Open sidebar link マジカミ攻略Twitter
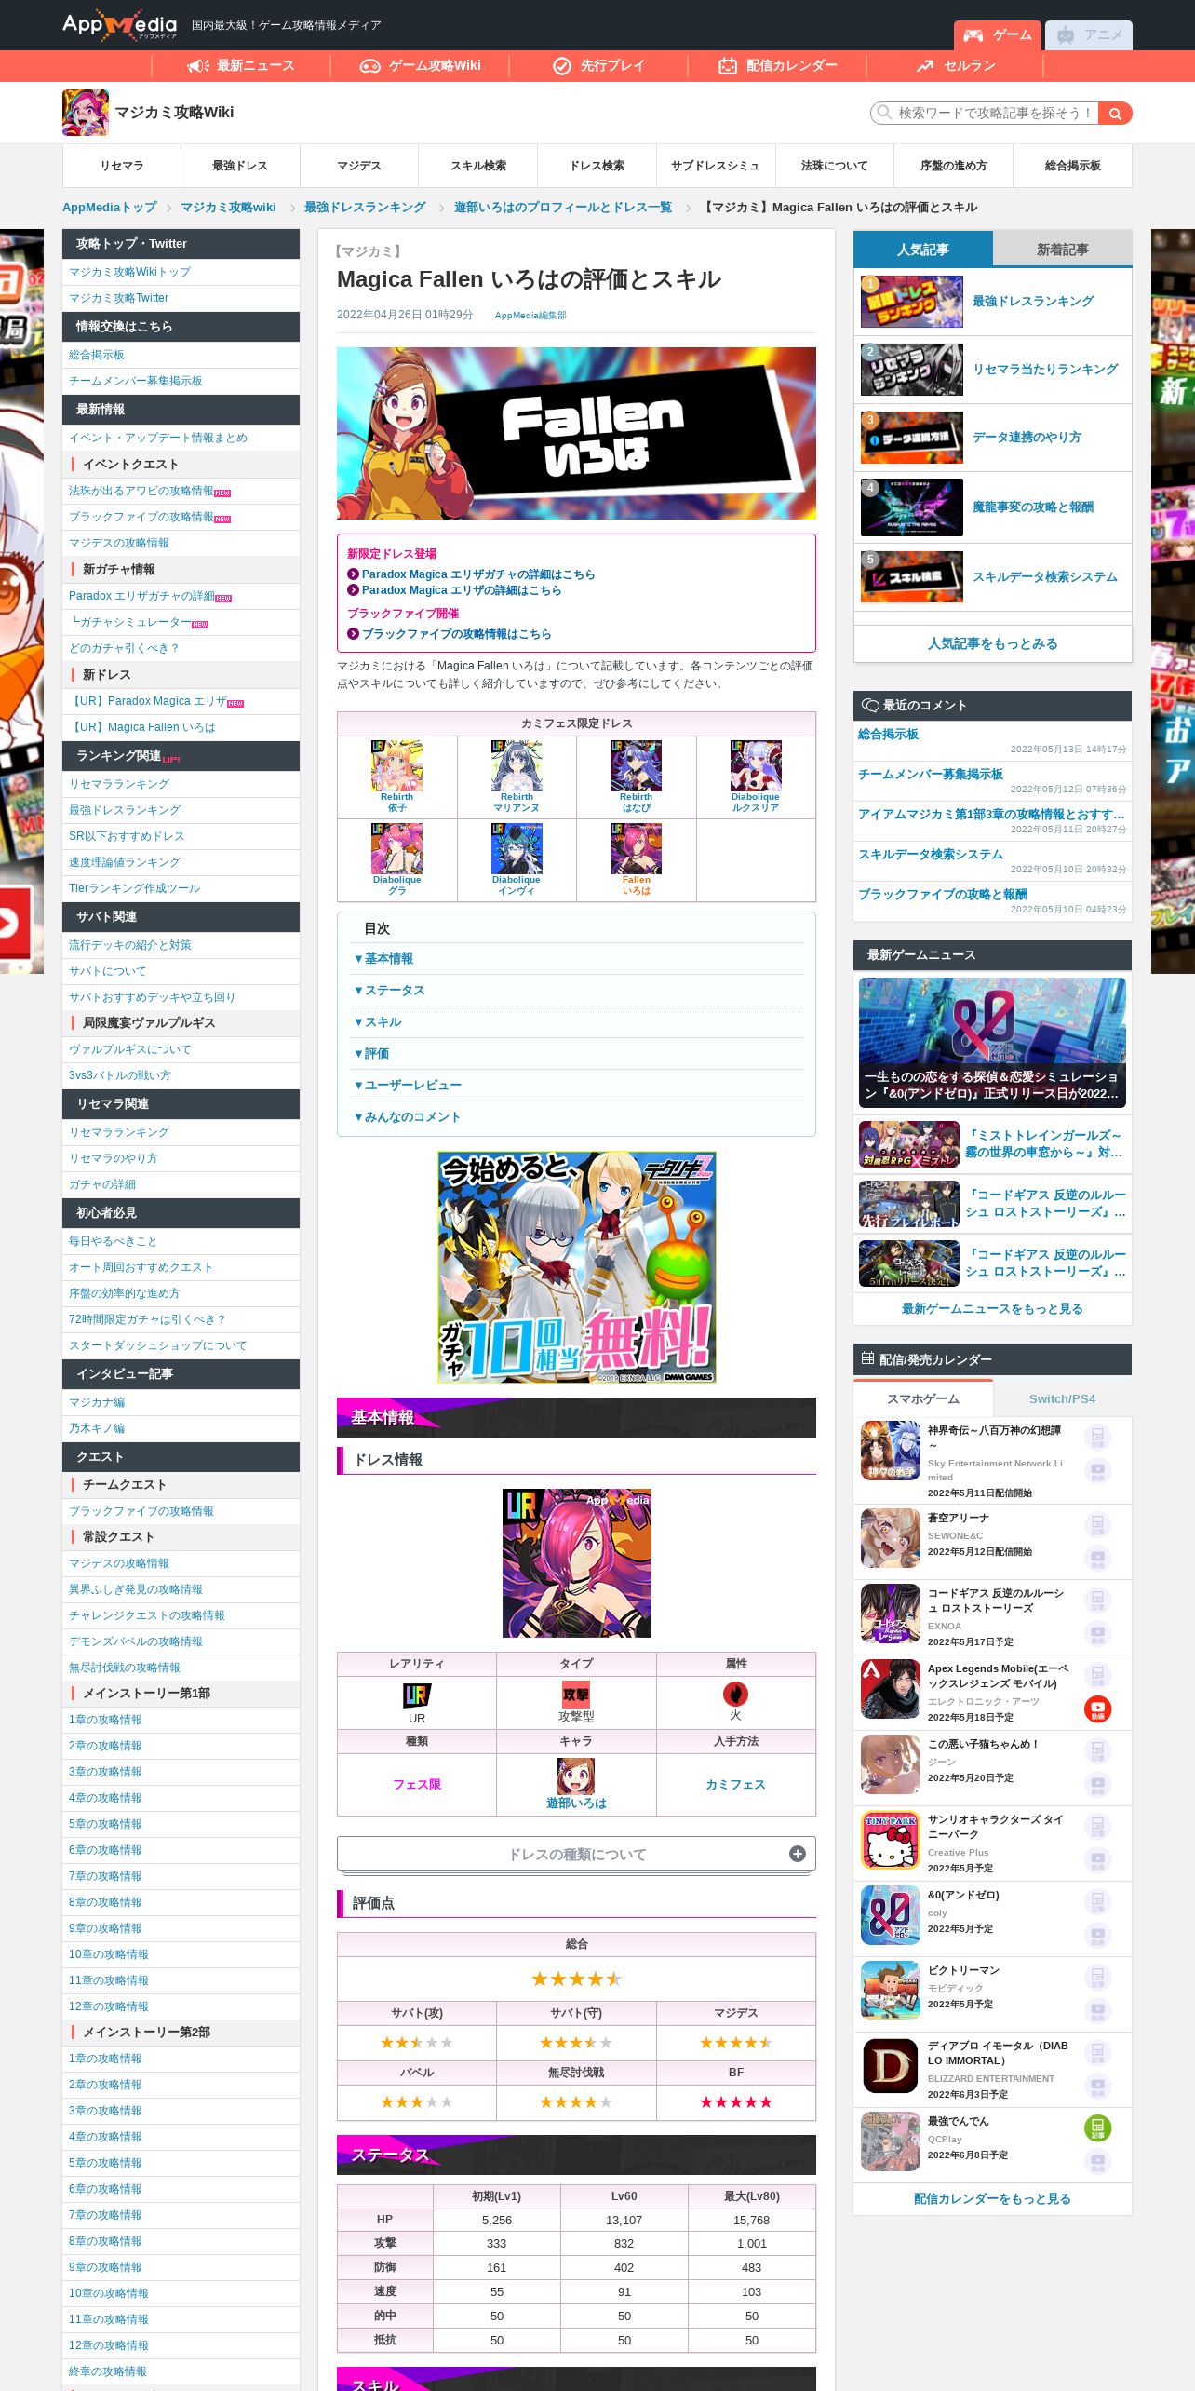 119,298
